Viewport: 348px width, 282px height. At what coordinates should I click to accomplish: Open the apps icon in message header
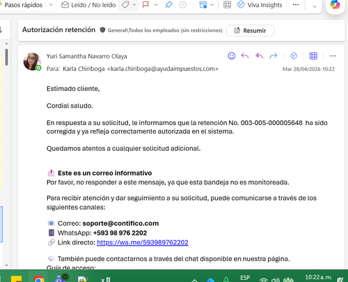click(313, 56)
